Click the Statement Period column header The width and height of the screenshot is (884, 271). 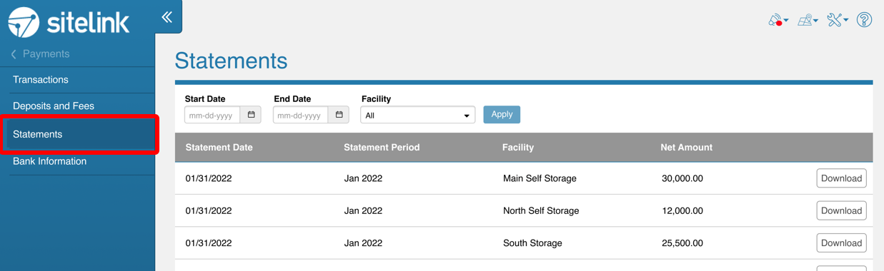[x=382, y=148]
